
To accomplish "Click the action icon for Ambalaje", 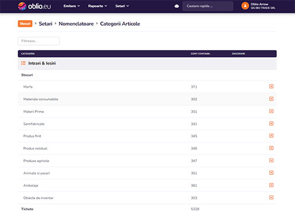I will [271, 185].
